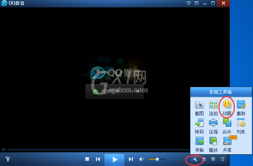The image size is (253, 166).
Task: Toggle the playlist icon
Action: (222, 159)
